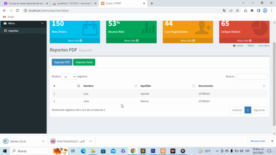Close the downloads bar
Image resolution: width=276 pixels, height=155 pixels.
coord(272,141)
